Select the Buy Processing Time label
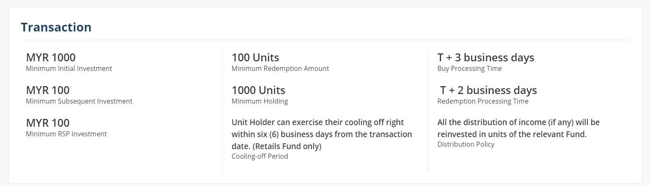The height and width of the screenshot is (186, 650). point(469,68)
